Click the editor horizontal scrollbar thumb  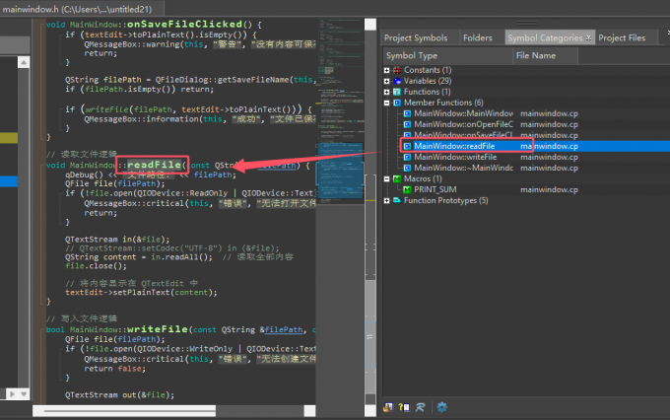pyautogui.click(x=130, y=411)
